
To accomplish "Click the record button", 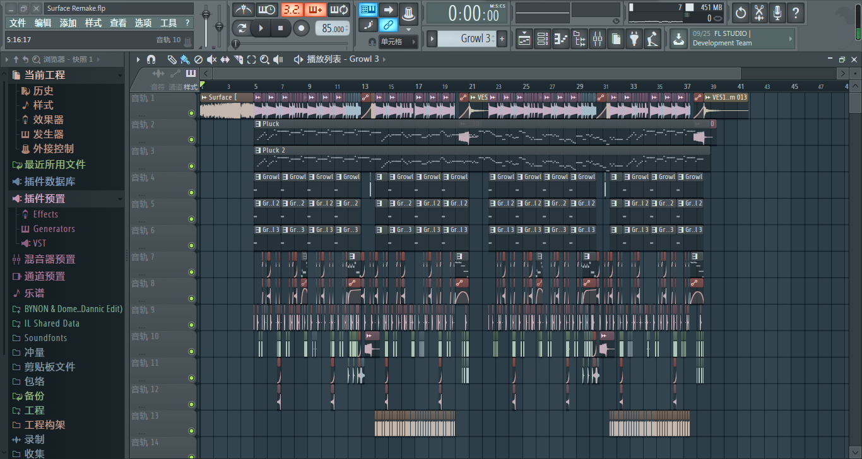I will pyautogui.click(x=302, y=28).
